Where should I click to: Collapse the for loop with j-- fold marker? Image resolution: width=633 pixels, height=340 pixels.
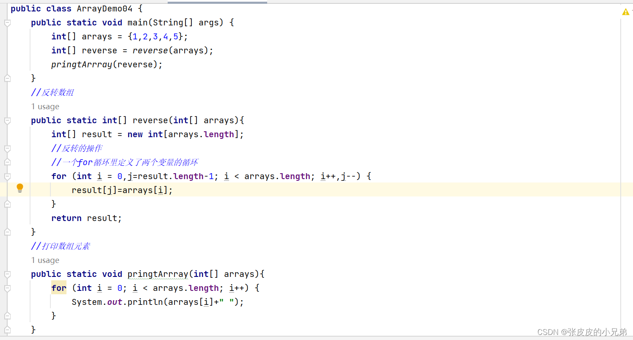(7, 177)
